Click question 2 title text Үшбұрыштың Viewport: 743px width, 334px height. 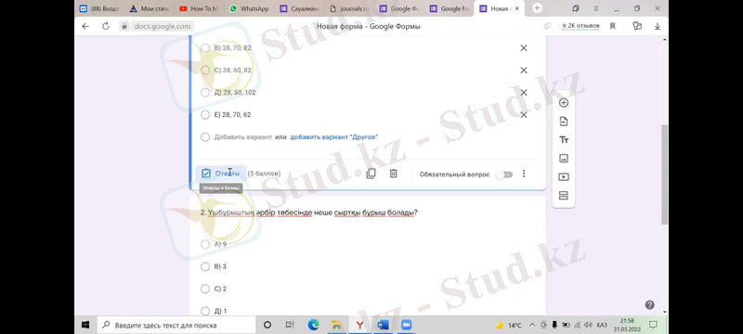230,212
